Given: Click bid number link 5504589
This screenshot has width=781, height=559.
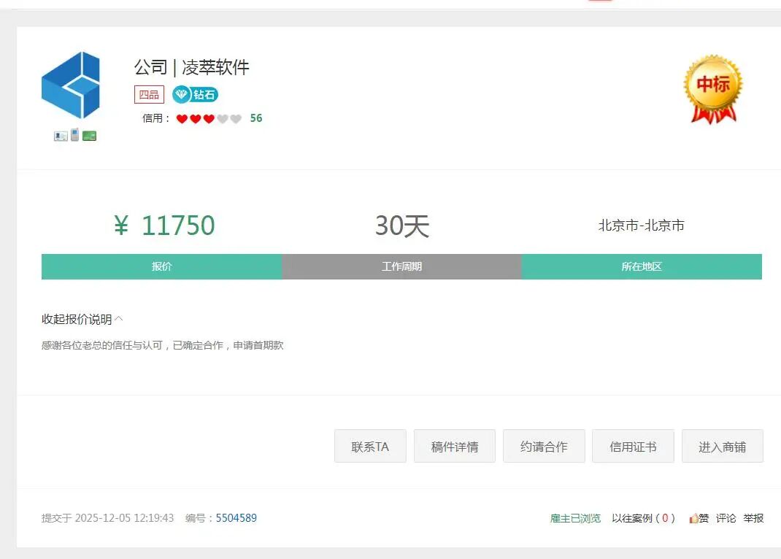Looking at the screenshot, I should 237,518.
